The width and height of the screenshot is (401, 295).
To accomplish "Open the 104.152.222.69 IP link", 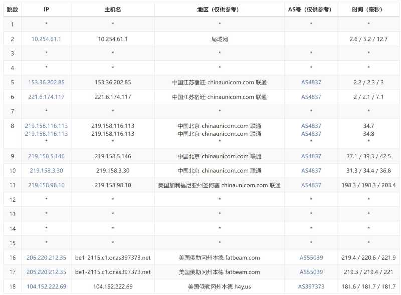I will point(46,287).
